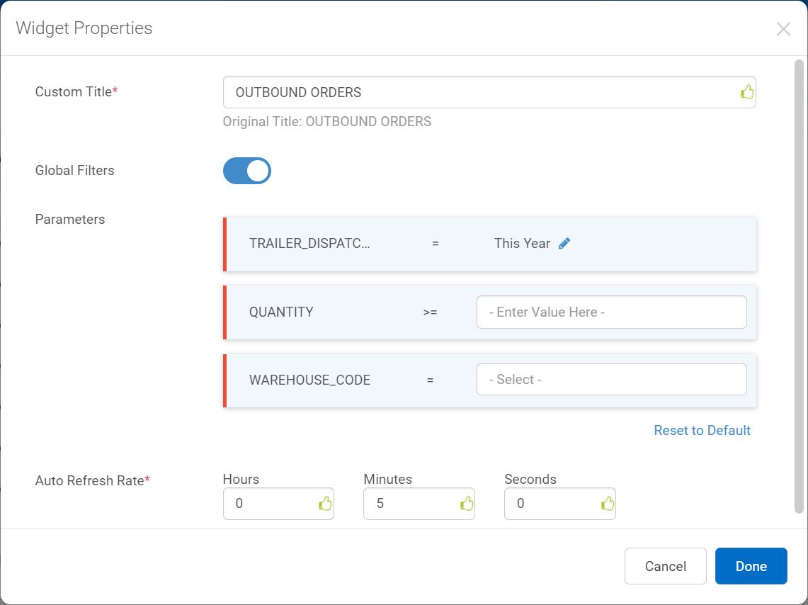This screenshot has width=808, height=605.
Task: Click the Minutes field thumbs-up icon
Action: point(467,504)
